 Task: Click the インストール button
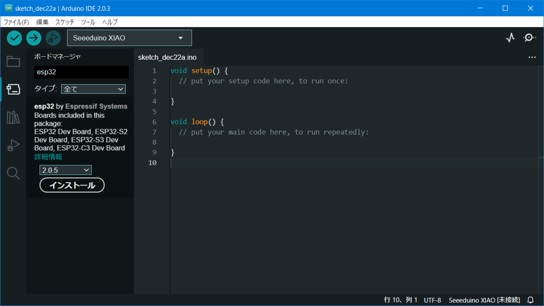point(72,185)
